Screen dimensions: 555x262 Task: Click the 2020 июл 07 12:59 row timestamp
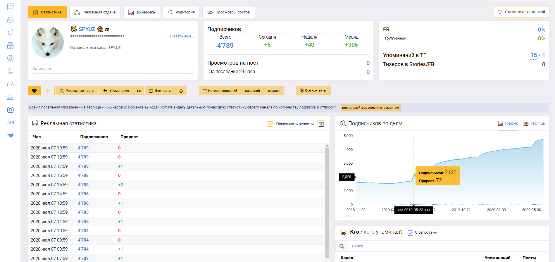[49, 212]
